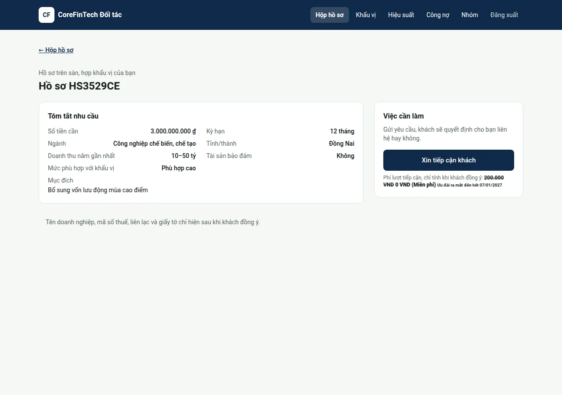Click Đăng xuất to log out

pyautogui.click(x=504, y=15)
